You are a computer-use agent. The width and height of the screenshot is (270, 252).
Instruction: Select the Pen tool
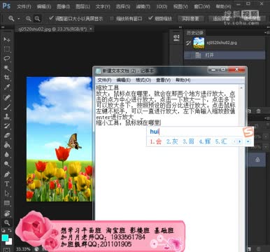click(7, 174)
